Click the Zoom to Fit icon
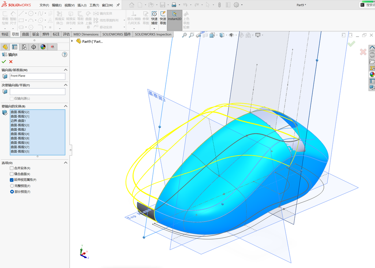Screen dimensions: 375x268 coord(185,35)
